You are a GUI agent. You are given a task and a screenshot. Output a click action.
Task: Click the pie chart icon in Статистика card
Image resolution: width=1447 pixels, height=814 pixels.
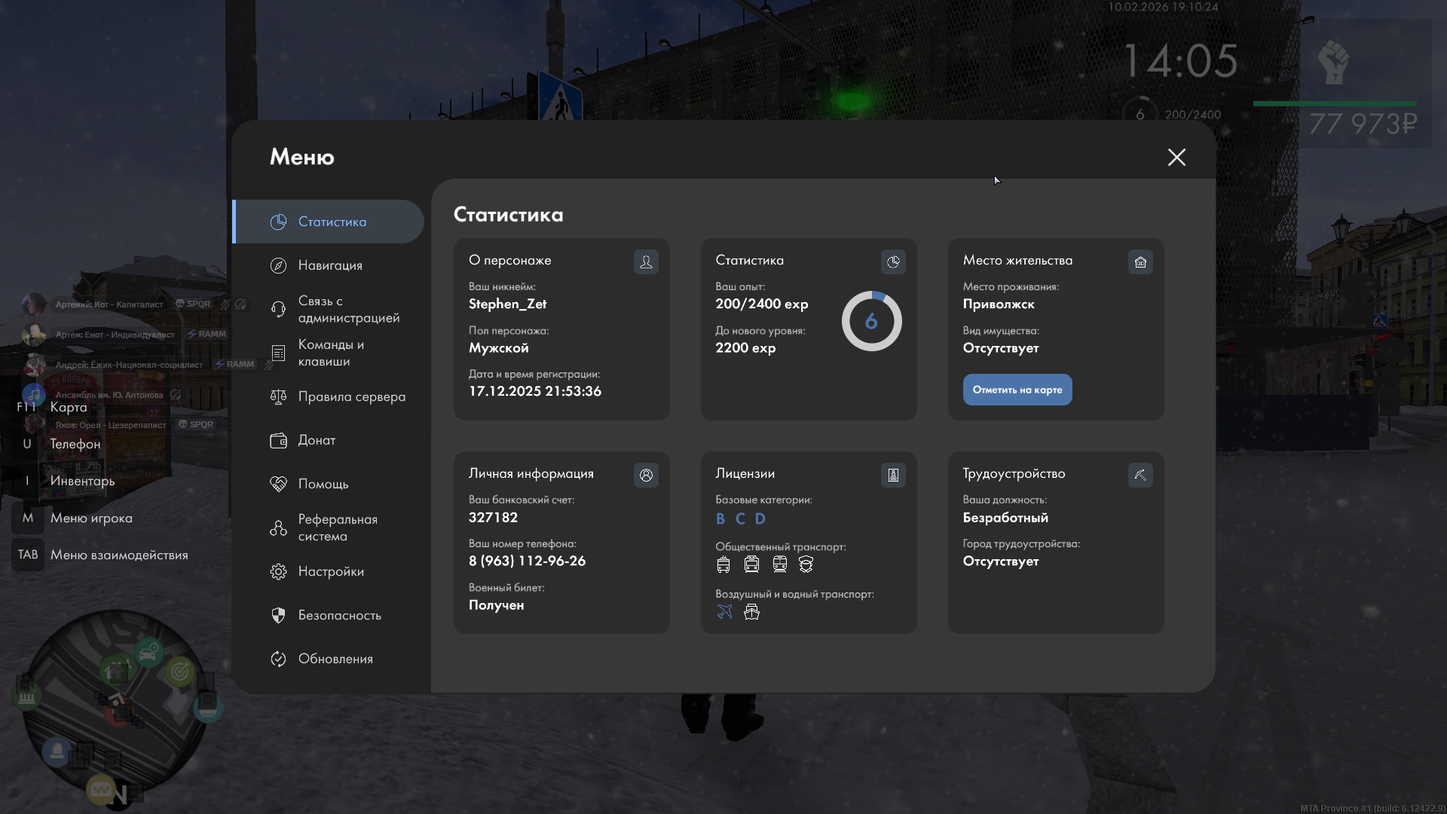tap(893, 262)
